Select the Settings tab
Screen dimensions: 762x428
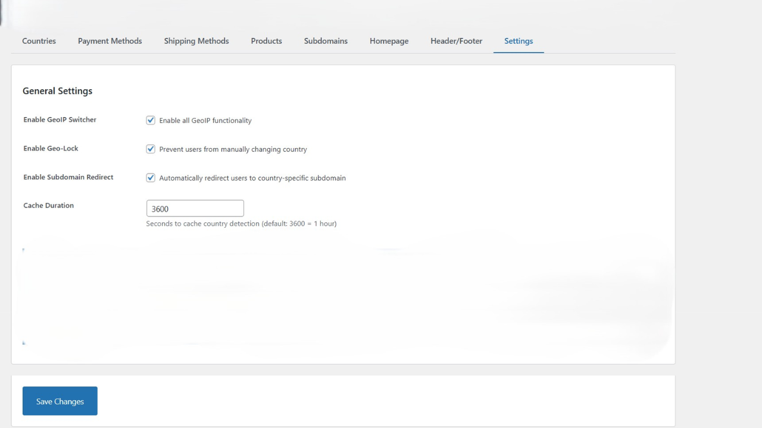pos(518,40)
